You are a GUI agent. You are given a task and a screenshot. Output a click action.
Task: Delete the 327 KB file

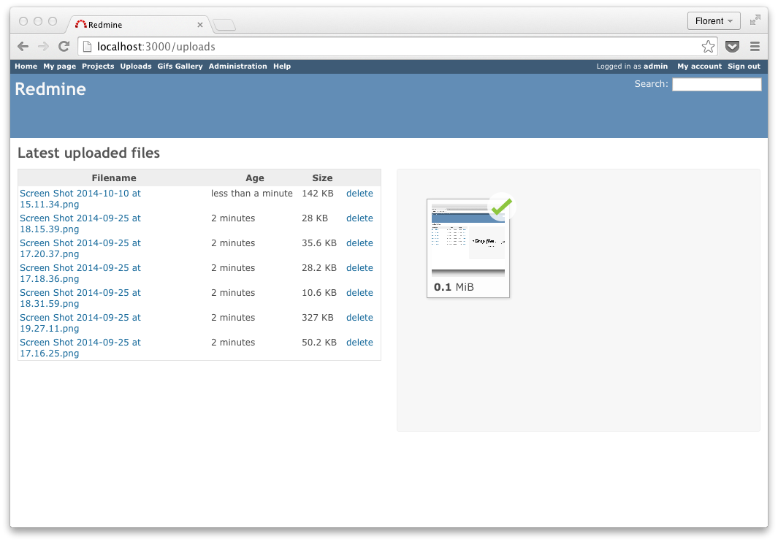359,317
